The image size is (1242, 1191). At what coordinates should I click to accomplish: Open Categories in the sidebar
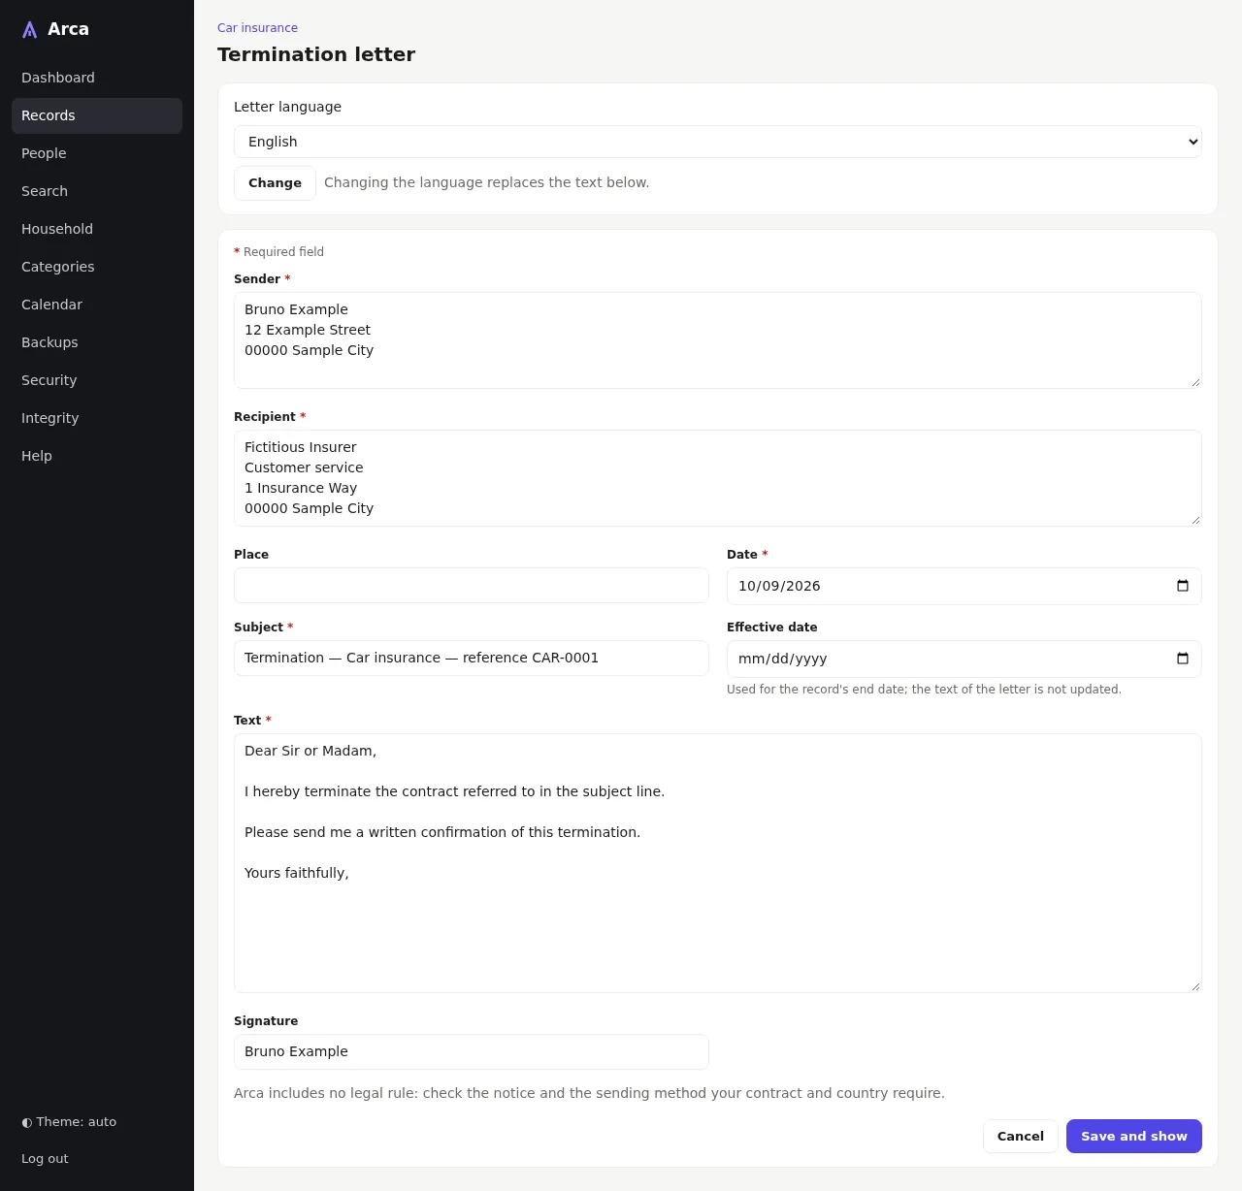point(97,267)
